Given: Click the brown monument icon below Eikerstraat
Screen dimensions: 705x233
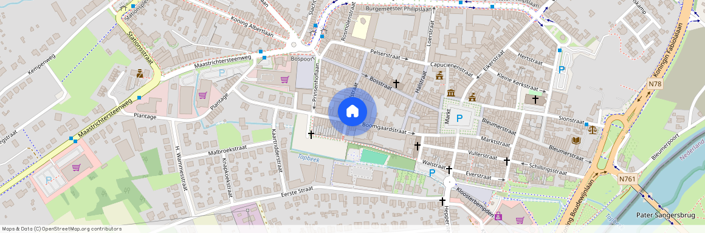Looking at the screenshot, I should pos(473,97).
